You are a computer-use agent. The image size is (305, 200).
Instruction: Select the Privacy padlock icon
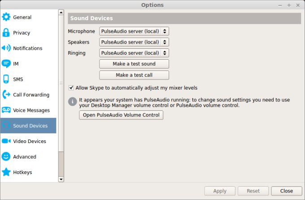(6, 33)
